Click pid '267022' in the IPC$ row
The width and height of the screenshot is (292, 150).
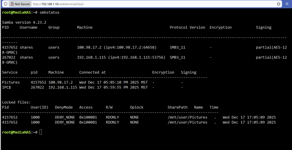[x=37, y=87]
